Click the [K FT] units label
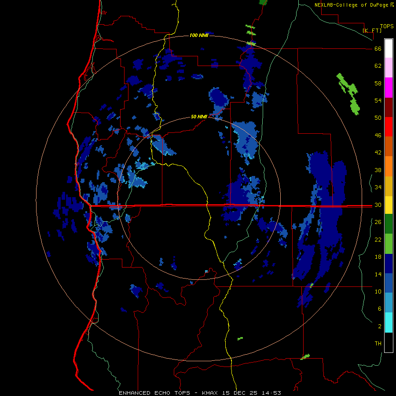 coord(372,30)
